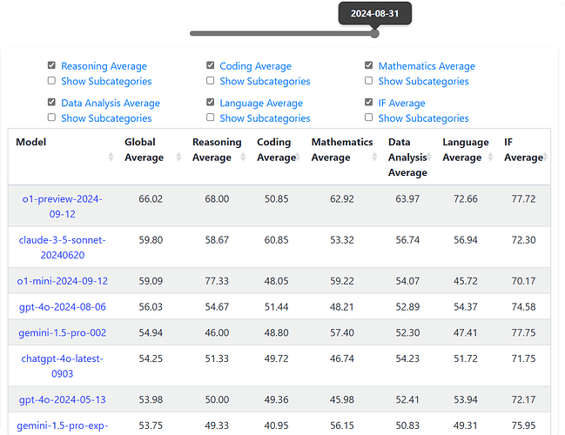Uncheck the Reasoning Average checkbox
Image resolution: width=565 pixels, height=435 pixels.
51,65
